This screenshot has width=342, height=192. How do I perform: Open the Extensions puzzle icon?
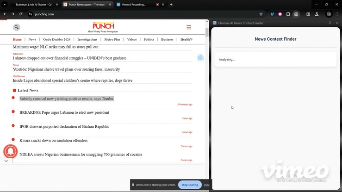(288, 14)
